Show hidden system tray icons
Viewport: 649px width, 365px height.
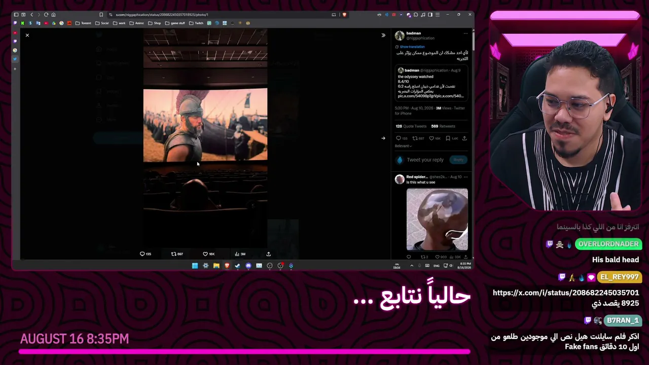tap(412, 266)
